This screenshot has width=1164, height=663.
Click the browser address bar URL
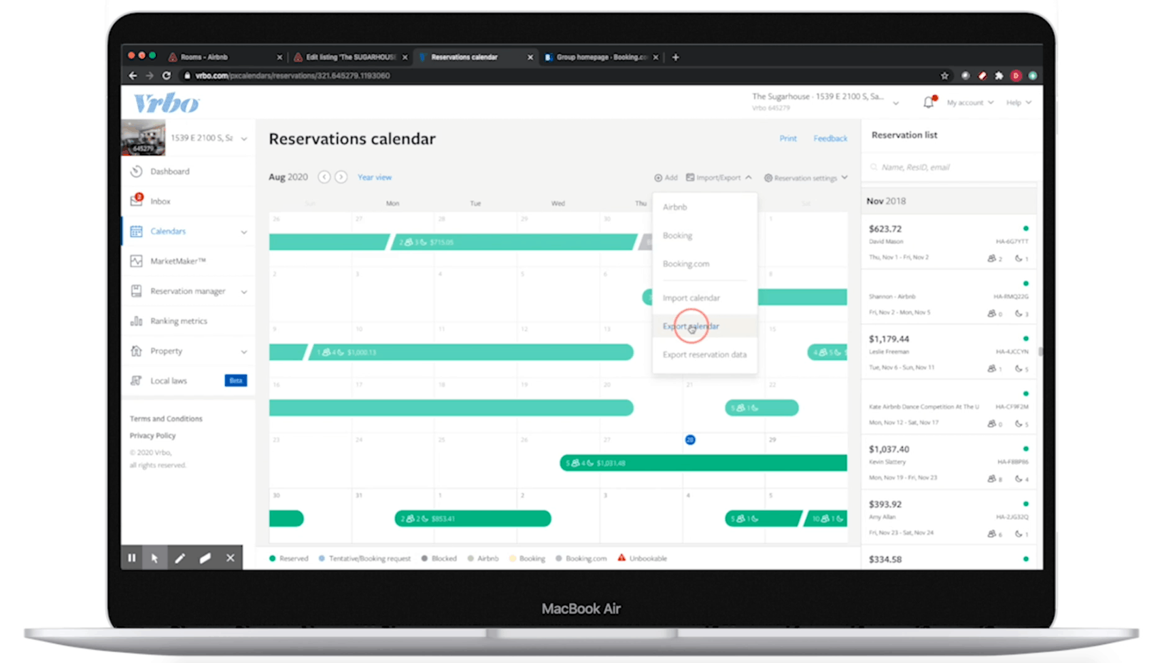click(292, 75)
